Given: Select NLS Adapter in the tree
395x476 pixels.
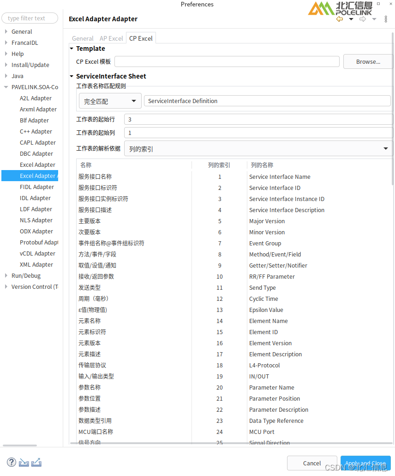Looking at the screenshot, I should 36,220.
